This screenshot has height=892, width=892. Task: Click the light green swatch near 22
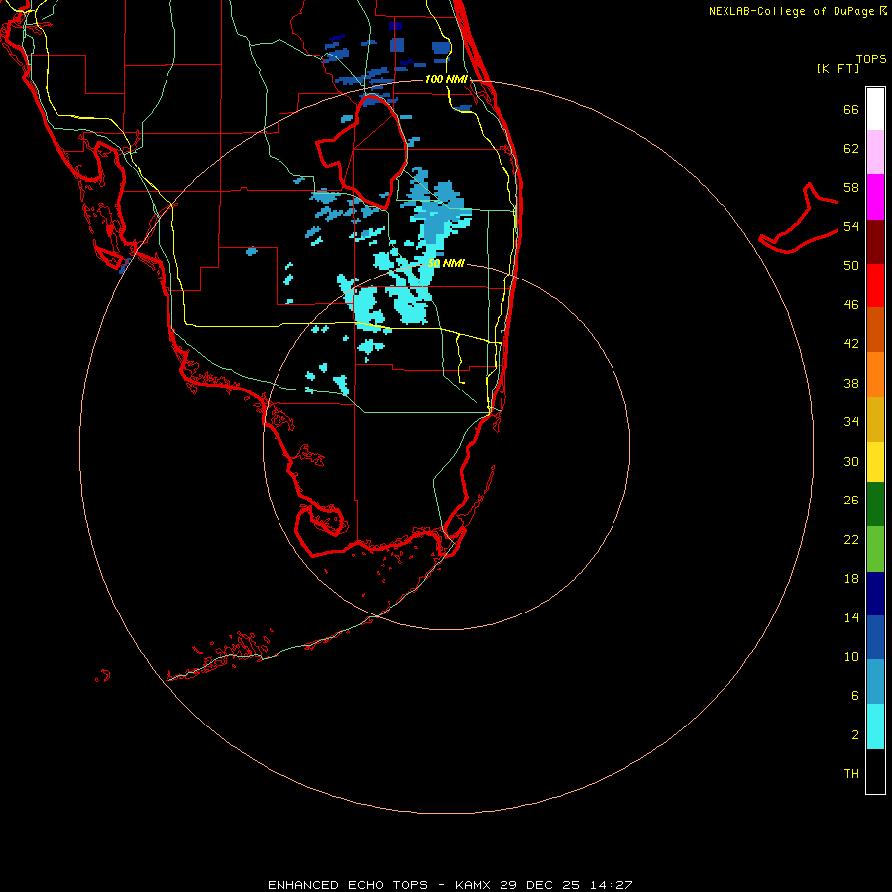pos(875,549)
